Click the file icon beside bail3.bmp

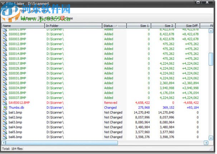tap(5, 122)
